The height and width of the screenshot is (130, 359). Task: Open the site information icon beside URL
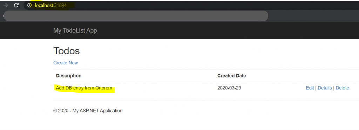pyautogui.click(x=29, y=5)
